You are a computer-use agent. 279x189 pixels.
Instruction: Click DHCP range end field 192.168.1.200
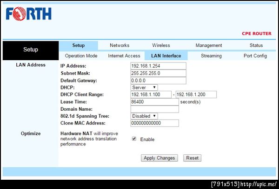click(x=196, y=94)
